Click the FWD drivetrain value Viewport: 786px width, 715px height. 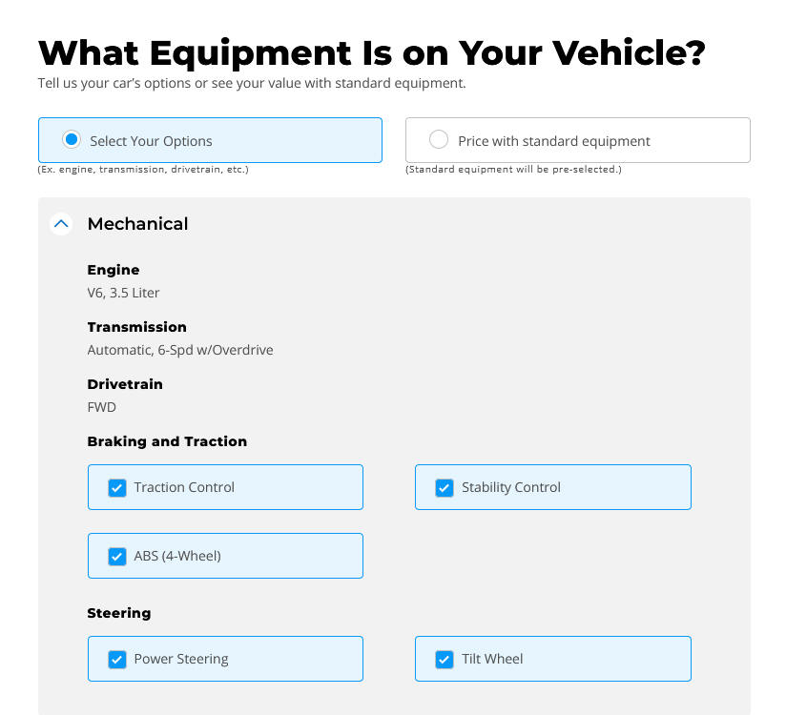tap(102, 407)
